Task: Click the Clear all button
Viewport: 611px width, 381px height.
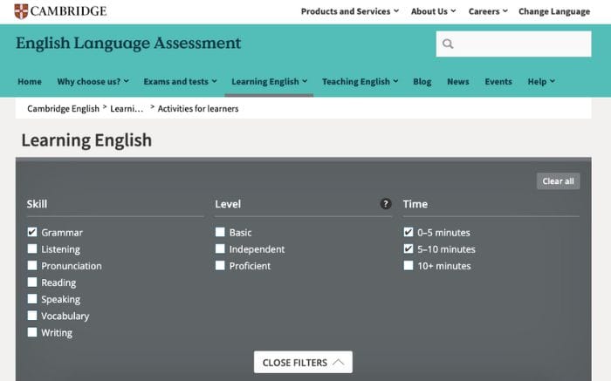Action: point(558,181)
